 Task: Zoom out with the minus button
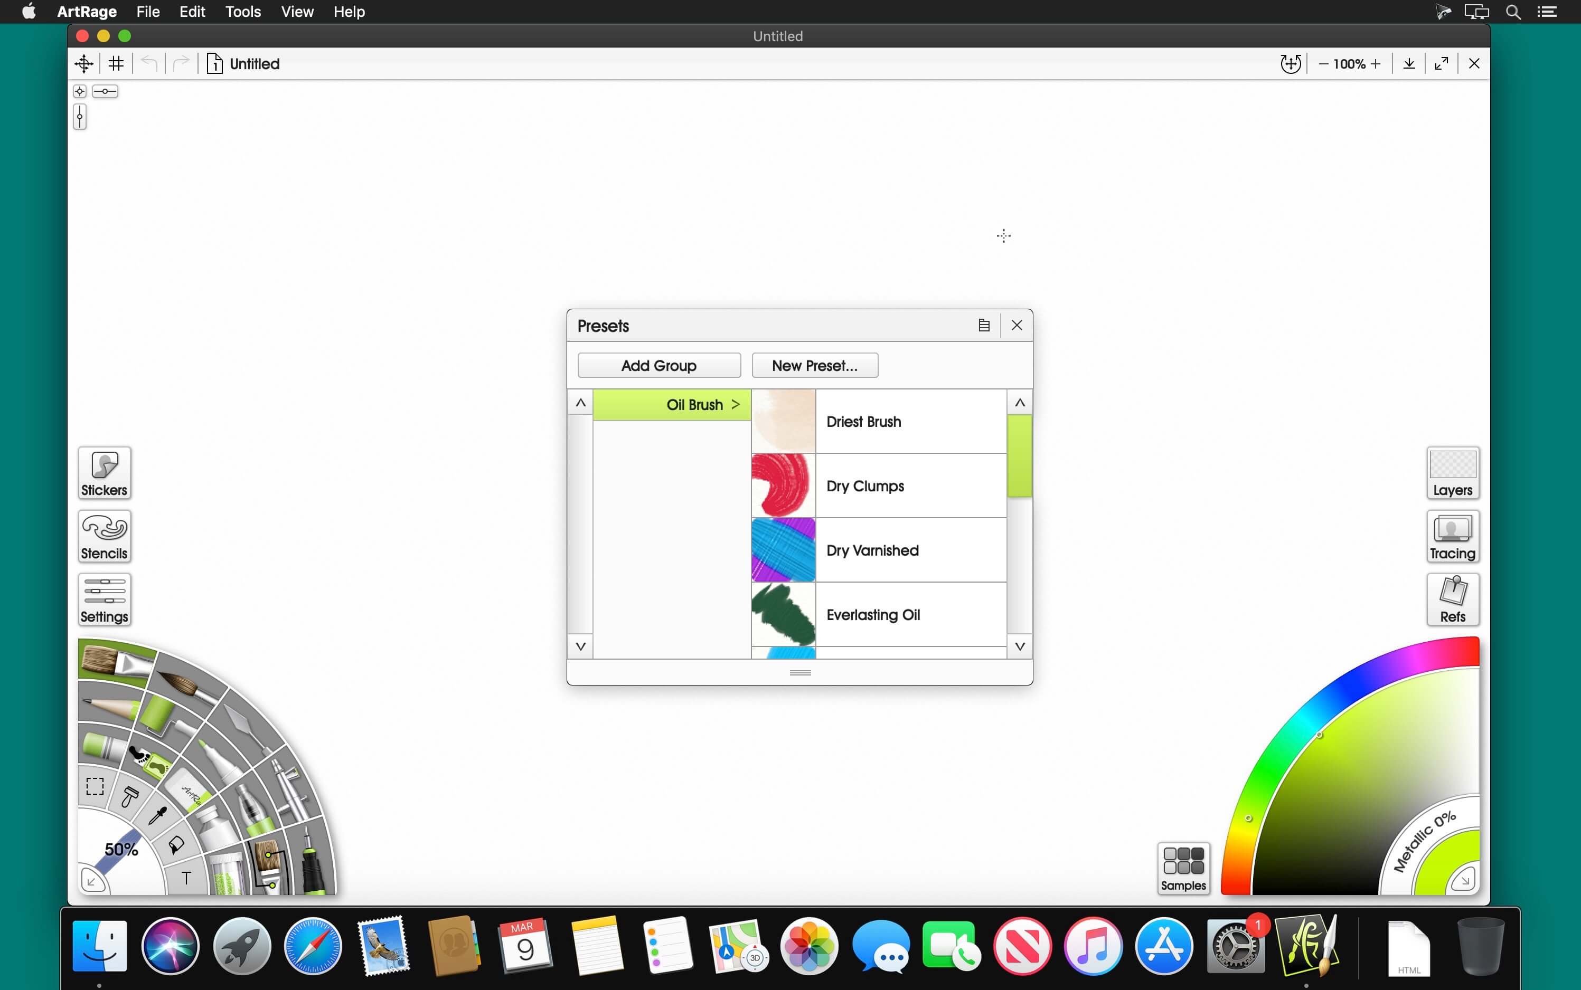coord(1323,63)
